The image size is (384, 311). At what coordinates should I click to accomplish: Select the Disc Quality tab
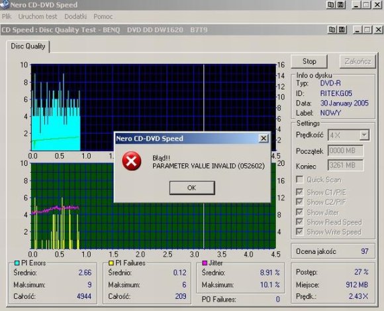point(28,46)
